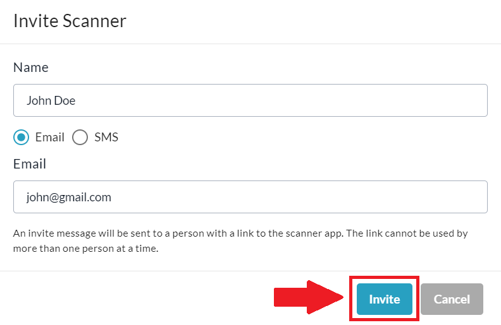Click the "Name" field label
The image size is (501, 325).
[31, 68]
